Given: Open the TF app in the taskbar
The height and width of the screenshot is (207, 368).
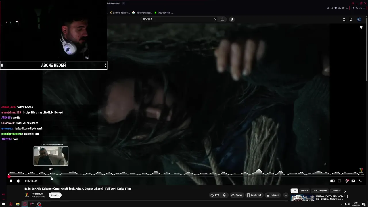Looking at the screenshot, I should click(x=32, y=204).
